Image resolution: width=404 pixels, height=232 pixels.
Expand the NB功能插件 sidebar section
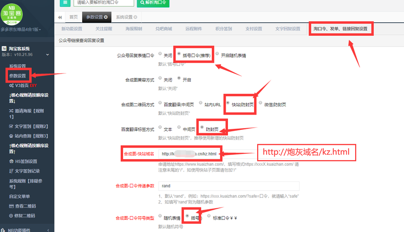pos(48,230)
